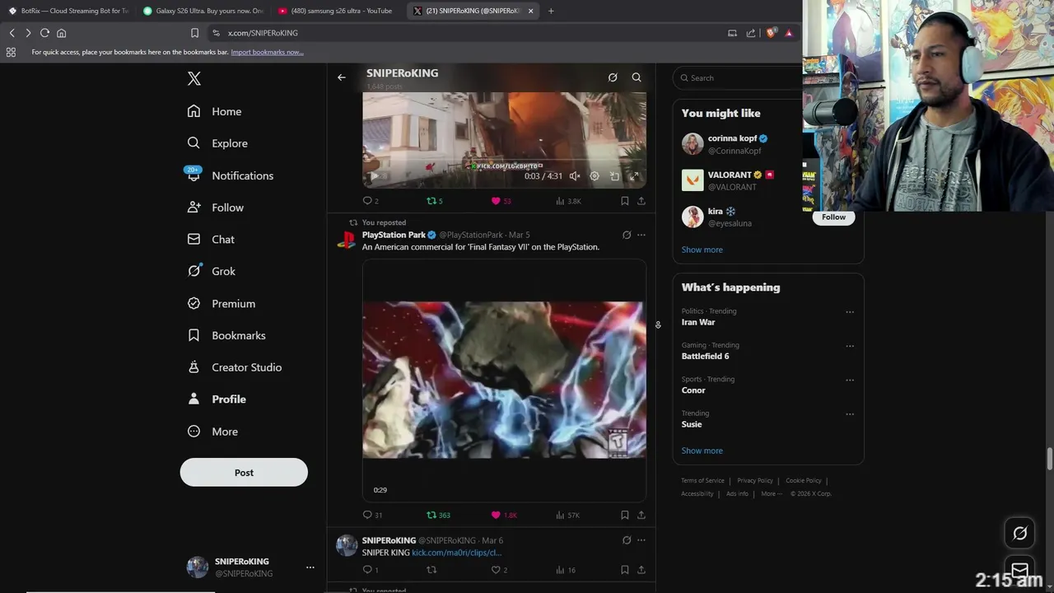
Task: Open top video settings gear
Action: (x=595, y=176)
